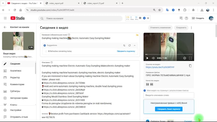Open Chrome three-dot menu
217x122 pixels.
(213, 10)
